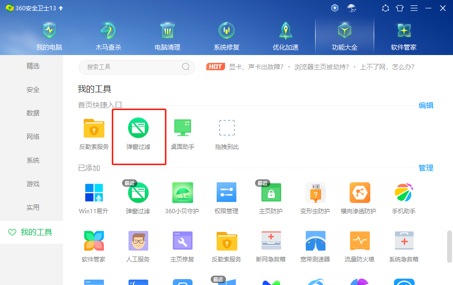The height and width of the screenshot is (285, 453).
Task: Open Win11易升 tool
Action: 94,199
